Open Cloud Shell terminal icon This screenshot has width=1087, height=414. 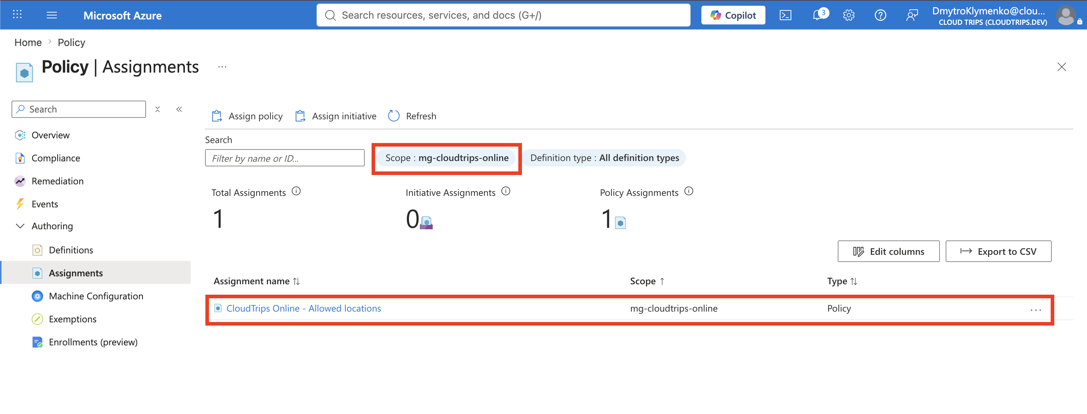pyautogui.click(x=785, y=15)
